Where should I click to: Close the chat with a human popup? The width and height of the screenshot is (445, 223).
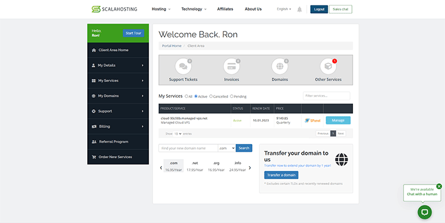[439, 186]
